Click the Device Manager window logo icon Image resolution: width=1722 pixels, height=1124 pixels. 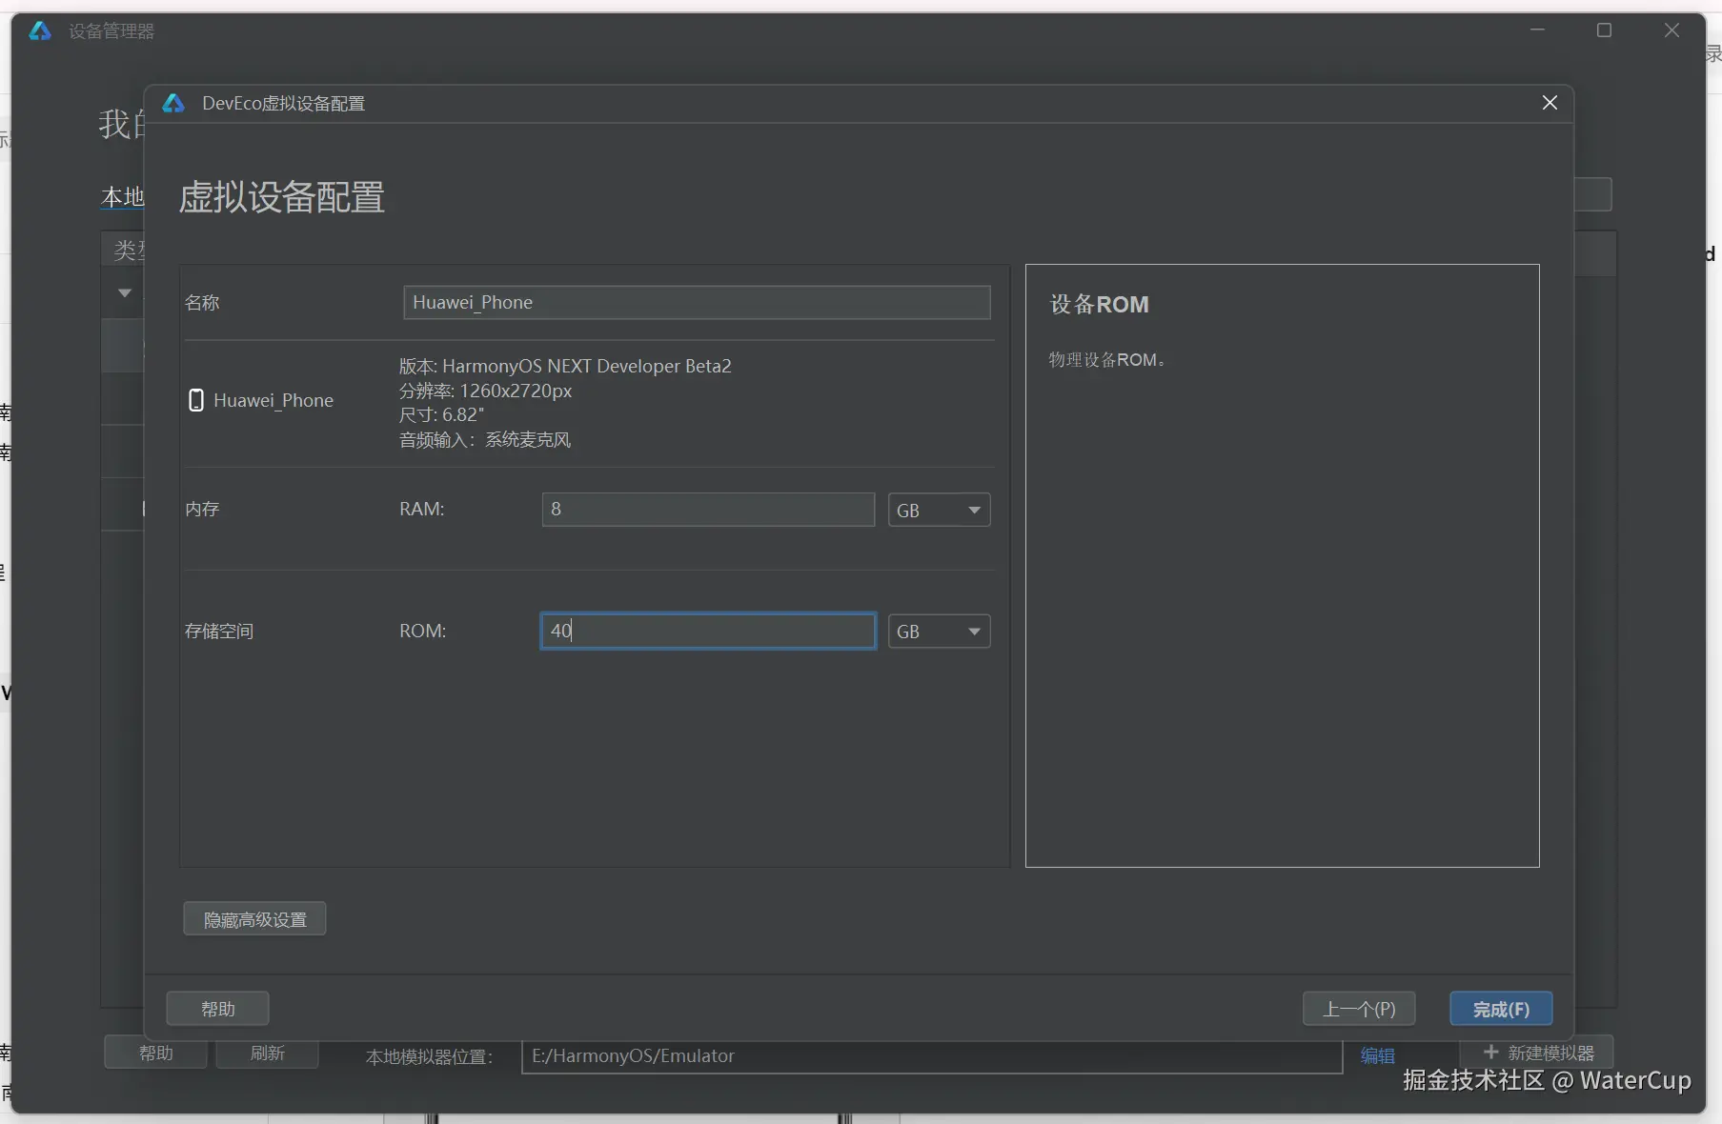[x=40, y=31]
